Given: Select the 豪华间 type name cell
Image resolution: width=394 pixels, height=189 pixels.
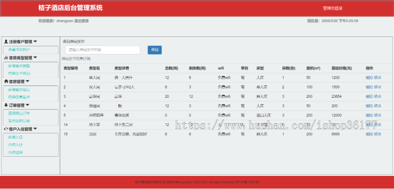Looking at the screenshot, I should click(x=95, y=96).
